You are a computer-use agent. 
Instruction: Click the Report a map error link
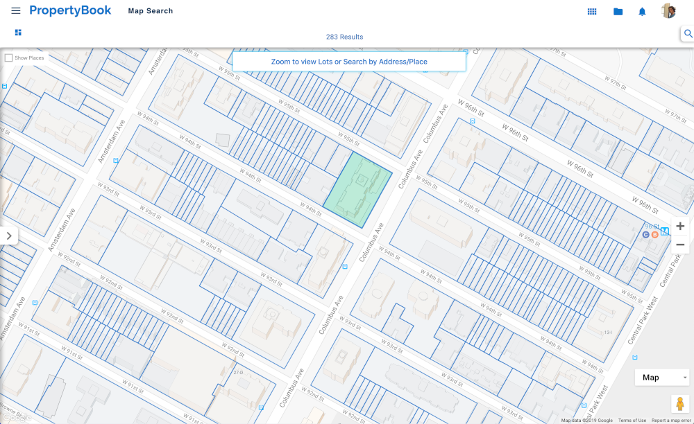point(671,421)
